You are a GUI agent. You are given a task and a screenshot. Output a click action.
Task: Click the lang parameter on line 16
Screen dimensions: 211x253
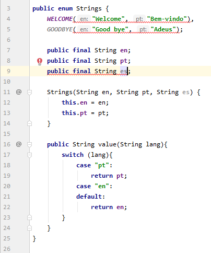coord(153,145)
